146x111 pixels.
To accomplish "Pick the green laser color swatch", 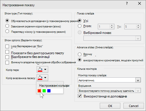I will 44,91.
